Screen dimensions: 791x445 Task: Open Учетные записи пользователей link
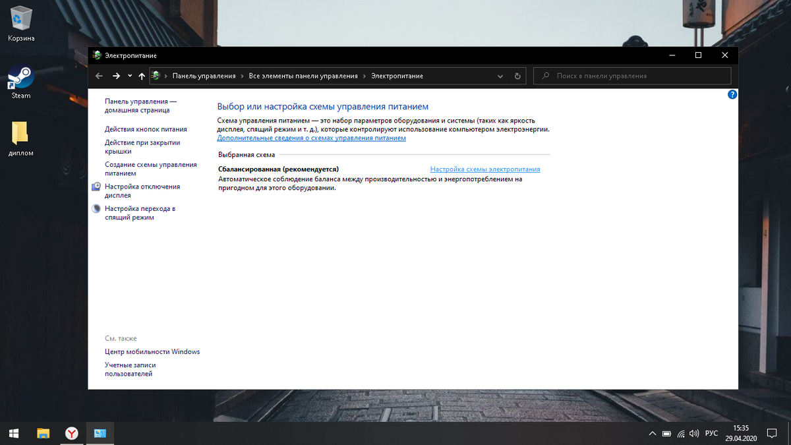(131, 369)
